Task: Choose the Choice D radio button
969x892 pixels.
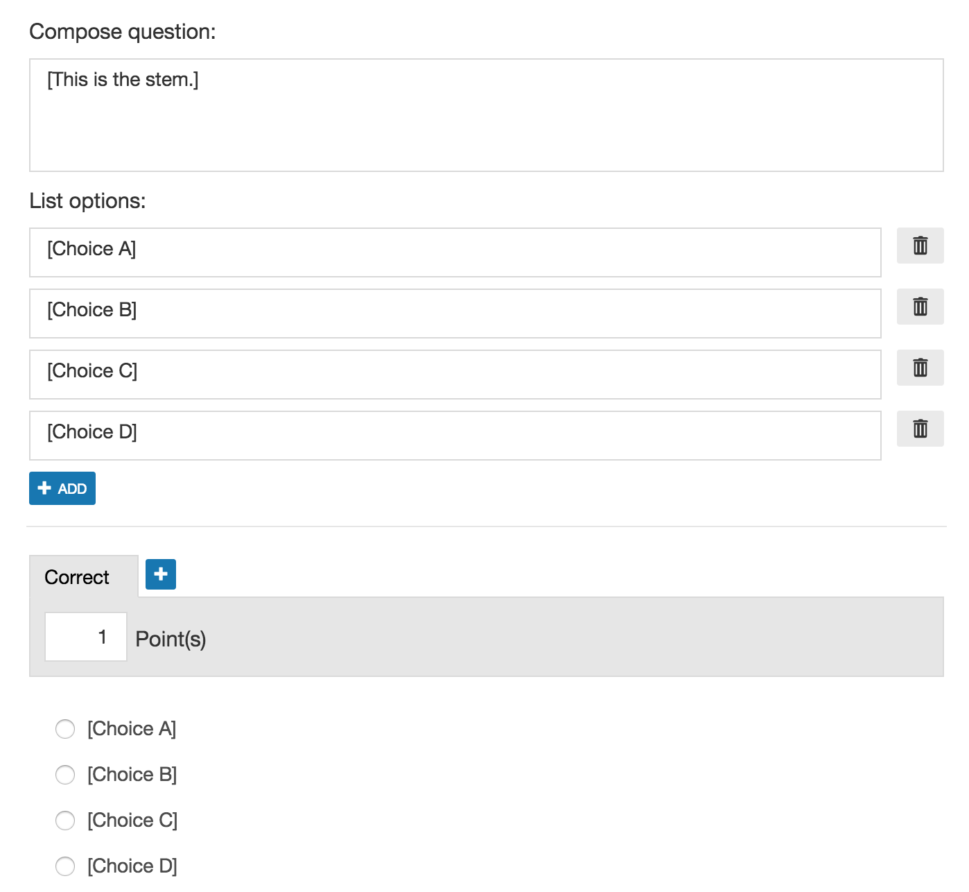Action: pyautogui.click(x=65, y=866)
